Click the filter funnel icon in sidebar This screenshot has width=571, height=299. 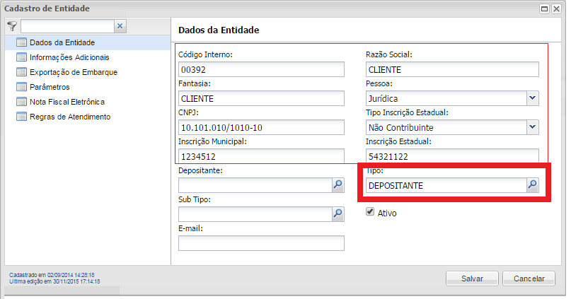[11, 26]
